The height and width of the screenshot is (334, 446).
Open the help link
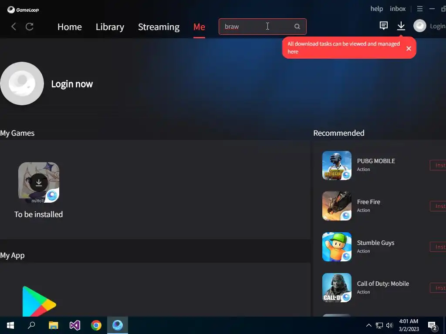point(377,9)
